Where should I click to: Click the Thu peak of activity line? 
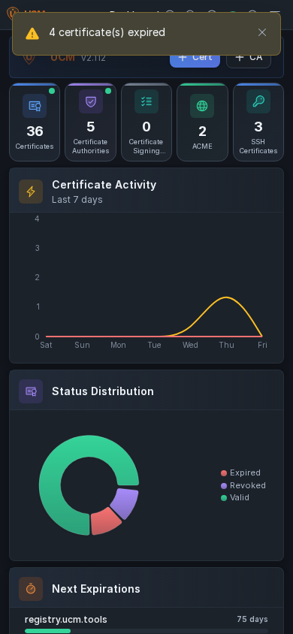[x=226, y=297]
